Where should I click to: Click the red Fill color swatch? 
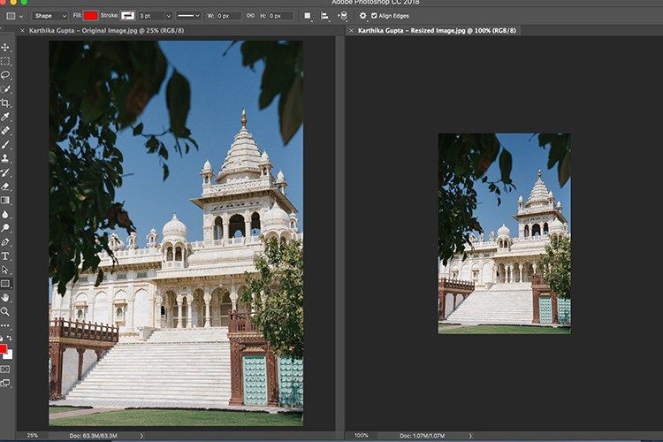91,16
